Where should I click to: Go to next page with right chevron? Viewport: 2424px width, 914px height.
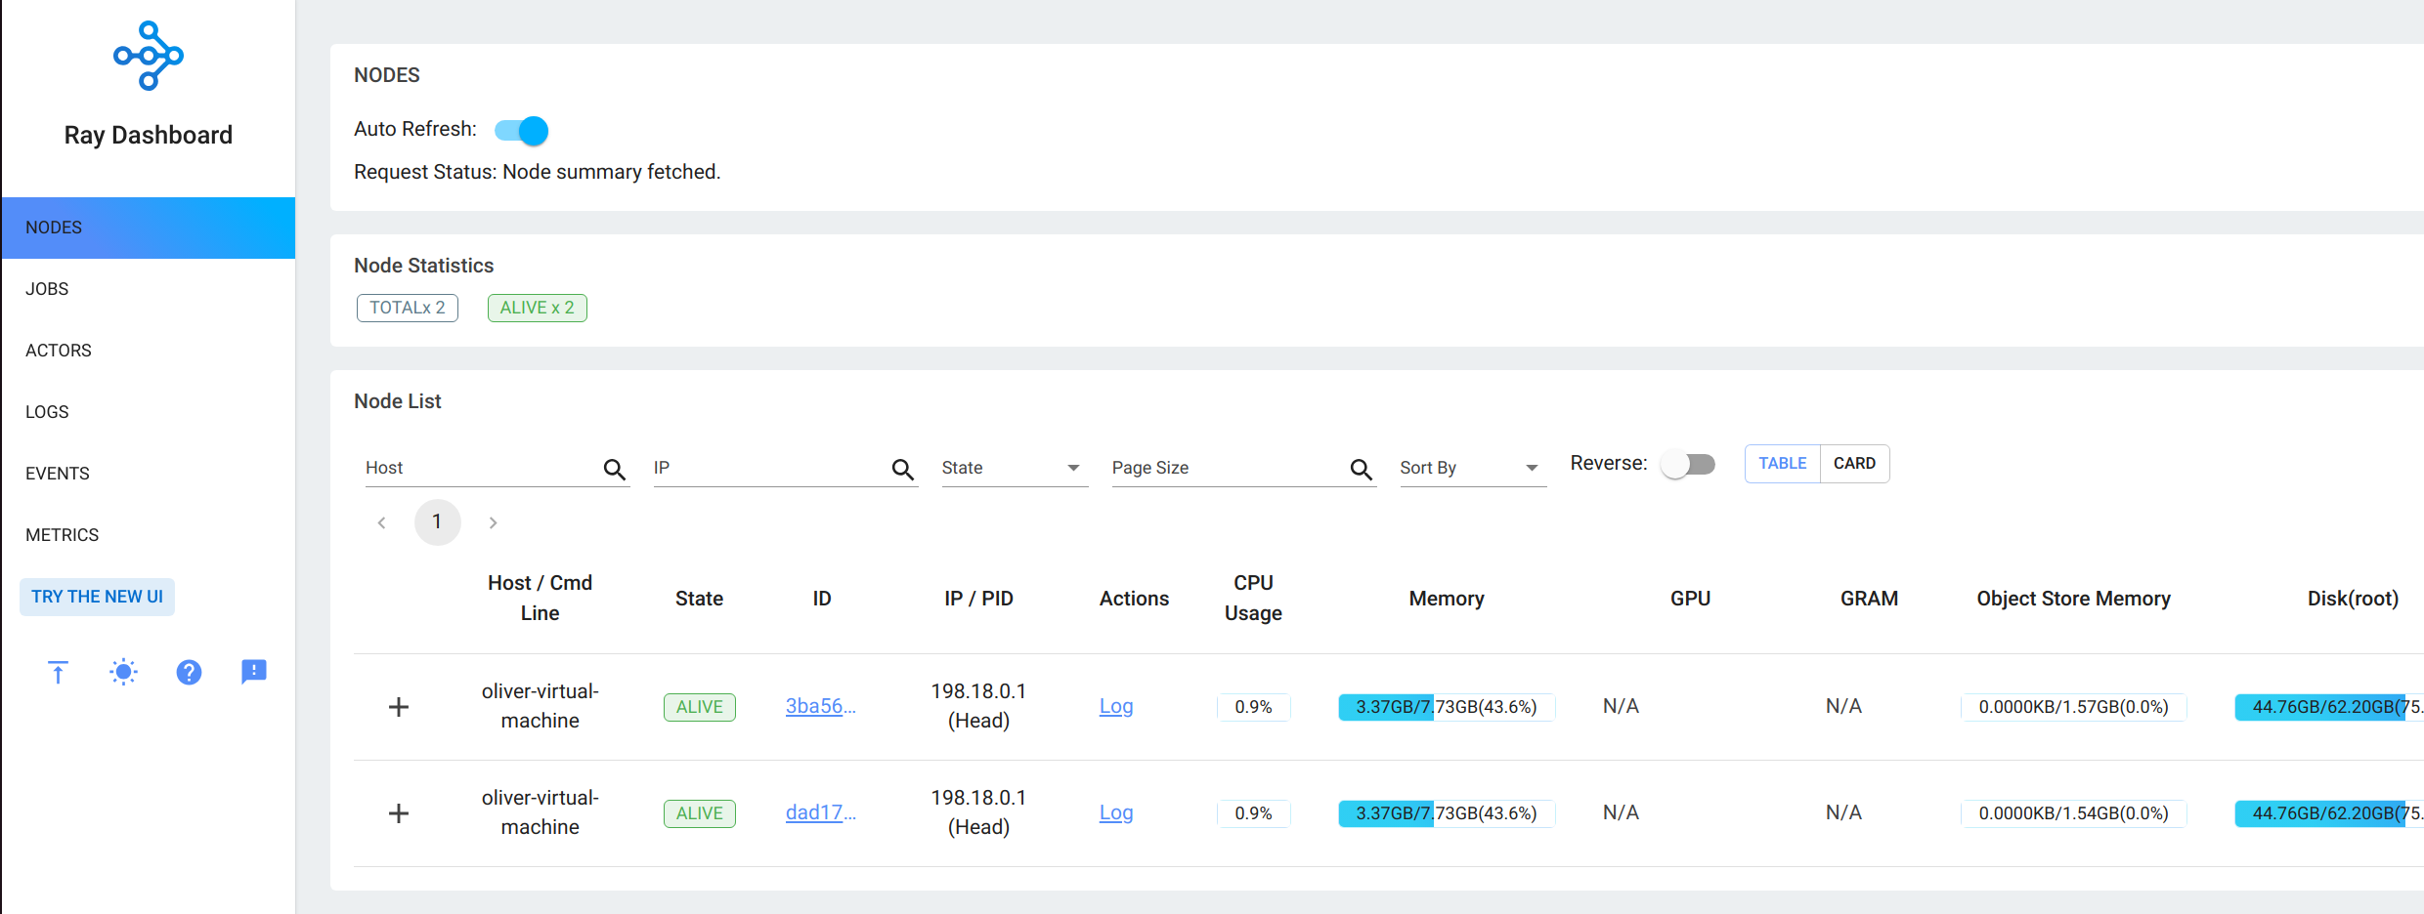[494, 522]
